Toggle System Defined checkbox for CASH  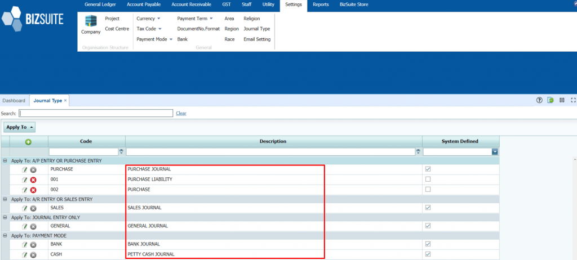[428, 254]
